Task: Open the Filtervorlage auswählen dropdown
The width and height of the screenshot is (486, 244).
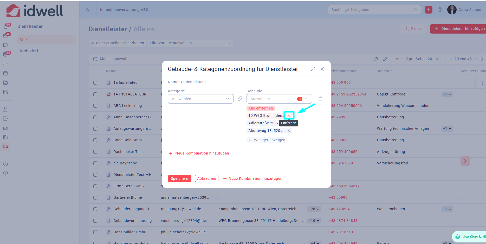Action: tap(190, 43)
